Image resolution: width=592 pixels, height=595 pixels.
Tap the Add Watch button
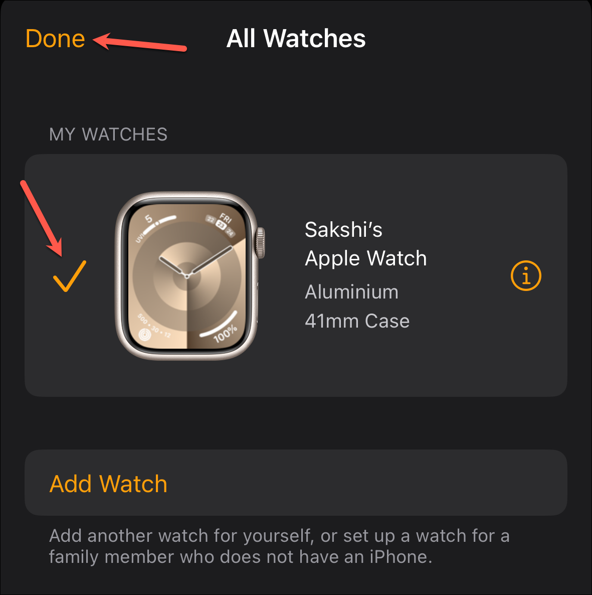pyautogui.click(x=296, y=483)
